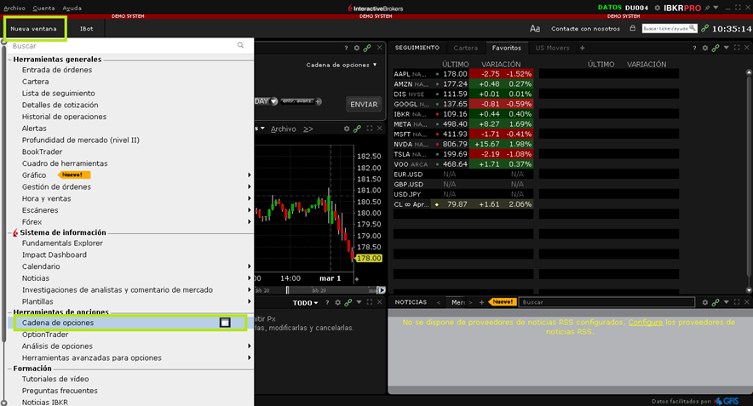
Task: Expand the Gráfico submenu
Action: click(249, 174)
